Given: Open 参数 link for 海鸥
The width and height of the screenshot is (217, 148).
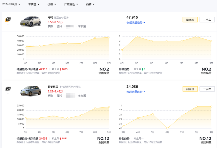Looking at the screenshot, I should coord(50,26).
